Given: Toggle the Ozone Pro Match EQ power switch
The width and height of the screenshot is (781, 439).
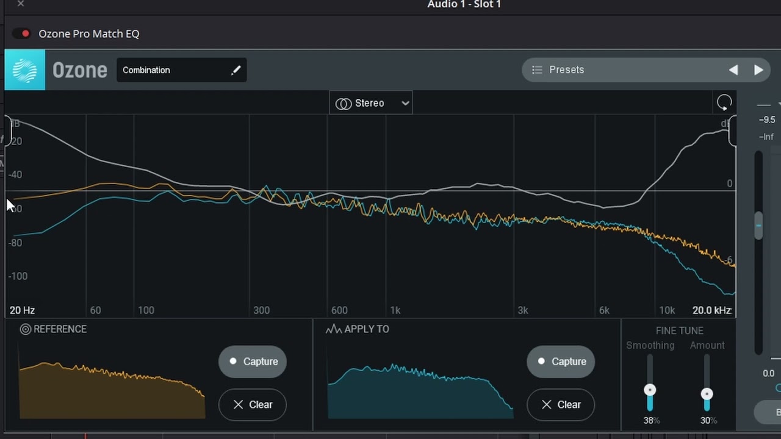Looking at the screenshot, I should coord(22,34).
